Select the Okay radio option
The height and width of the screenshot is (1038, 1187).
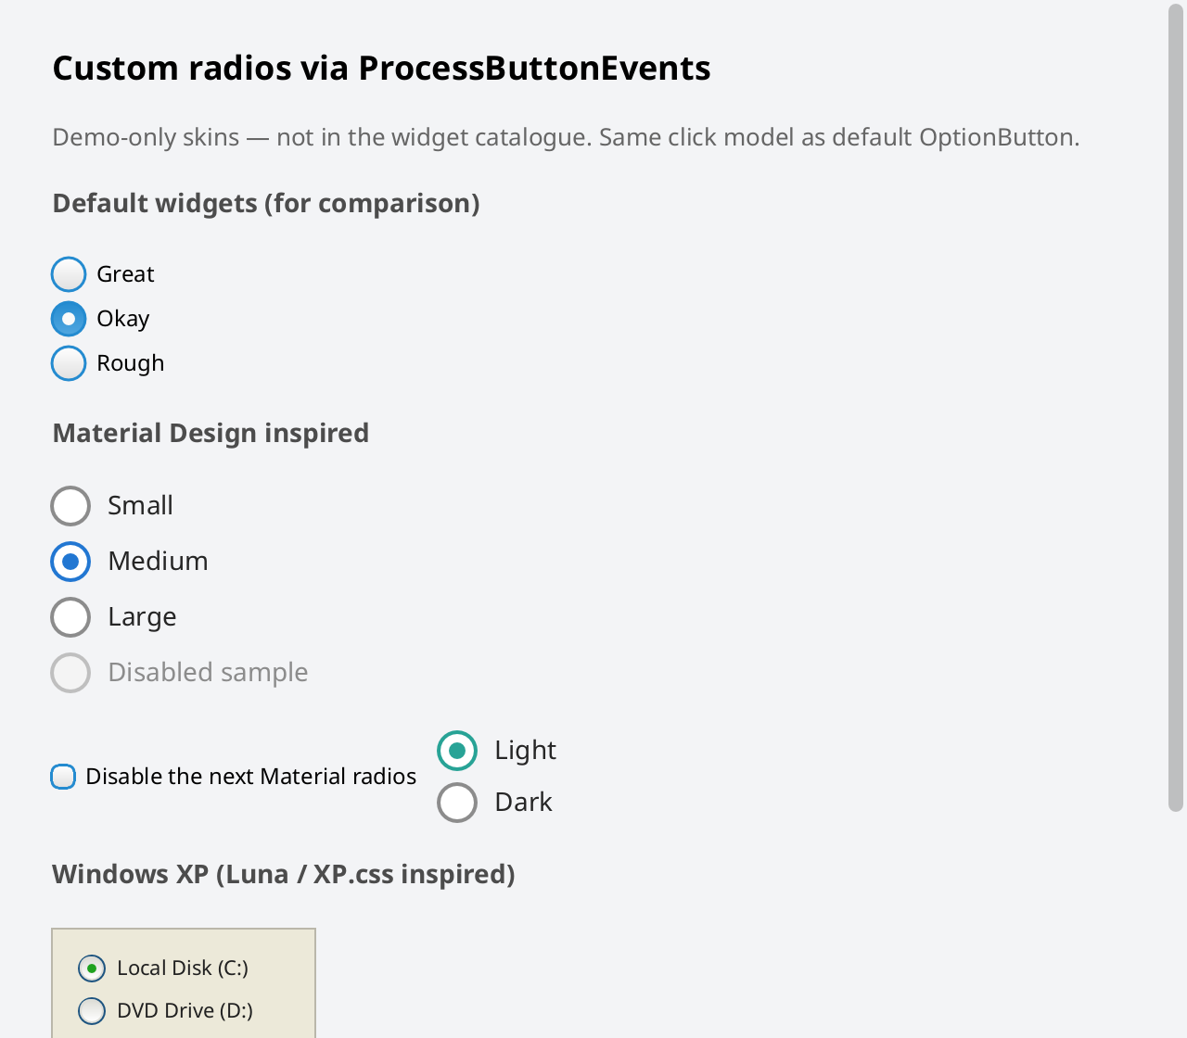tap(69, 319)
